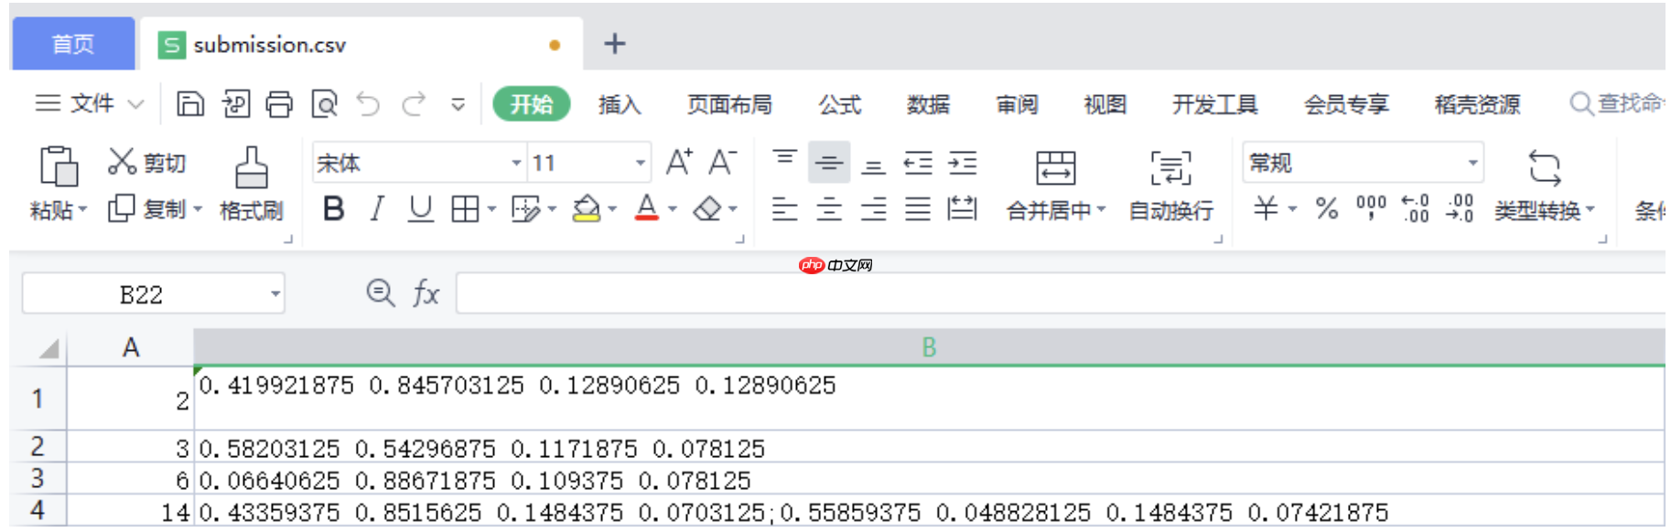The image size is (1671, 532).
Task: Click the fx insert function icon
Action: [426, 293]
